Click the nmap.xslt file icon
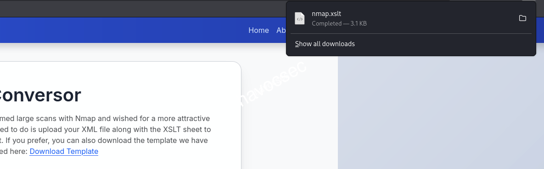 299,19
